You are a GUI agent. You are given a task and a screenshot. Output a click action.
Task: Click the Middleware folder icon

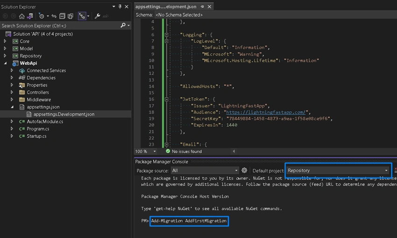(22, 99)
